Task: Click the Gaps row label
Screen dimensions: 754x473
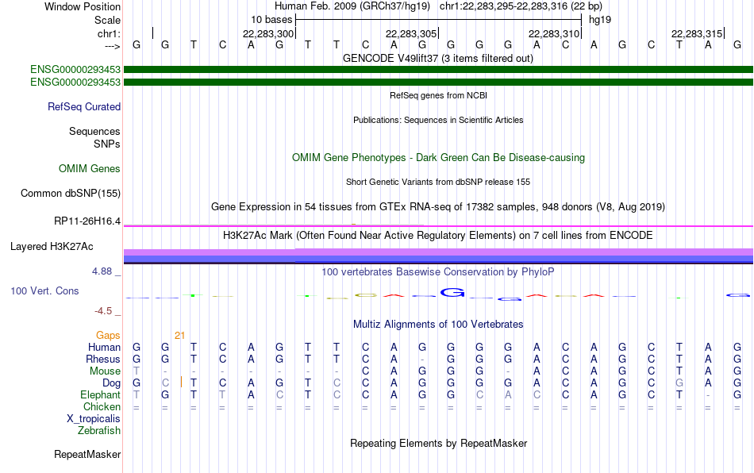Action: point(108,335)
